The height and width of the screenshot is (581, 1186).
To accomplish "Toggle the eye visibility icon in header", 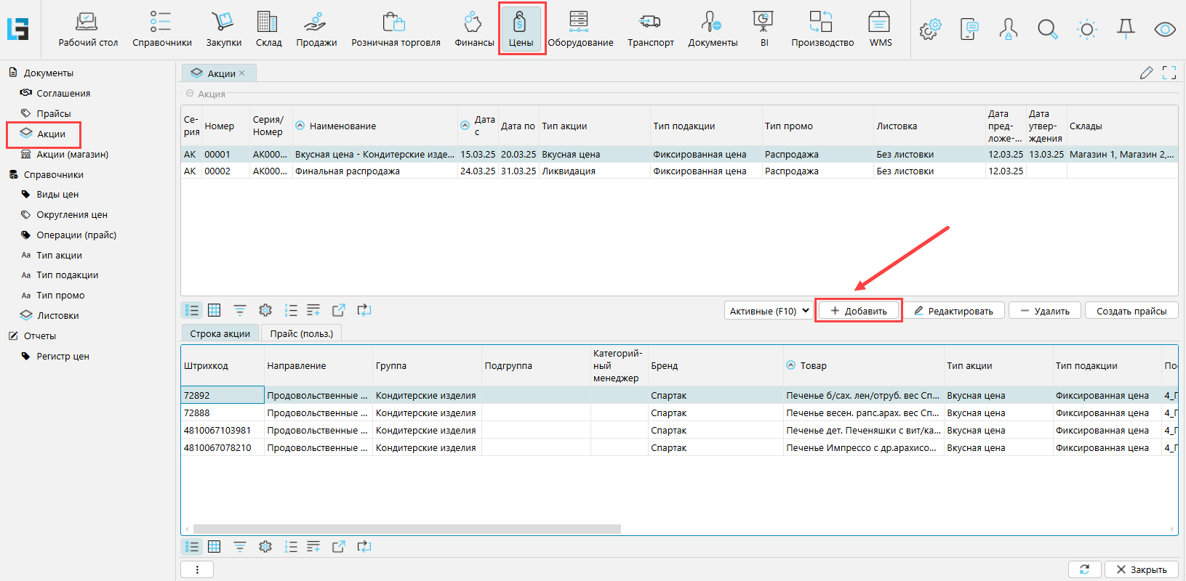I will pyautogui.click(x=1165, y=30).
